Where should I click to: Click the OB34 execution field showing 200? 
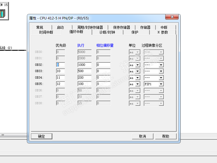coord(84,78)
